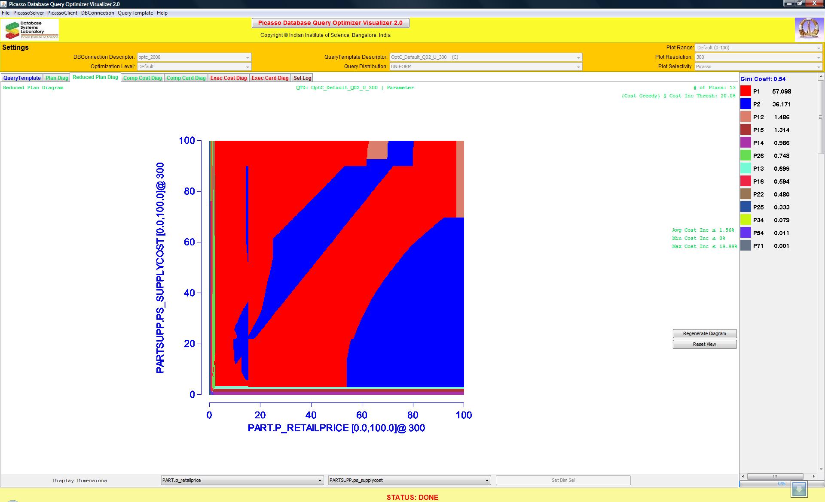Click the Regenerate Diagram button

point(704,333)
